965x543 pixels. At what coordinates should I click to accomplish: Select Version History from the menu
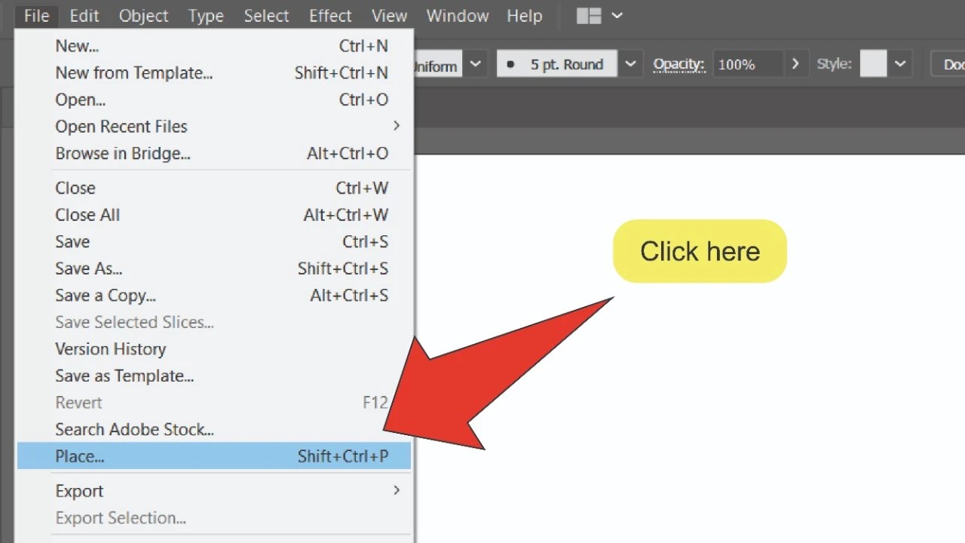(x=110, y=348)
